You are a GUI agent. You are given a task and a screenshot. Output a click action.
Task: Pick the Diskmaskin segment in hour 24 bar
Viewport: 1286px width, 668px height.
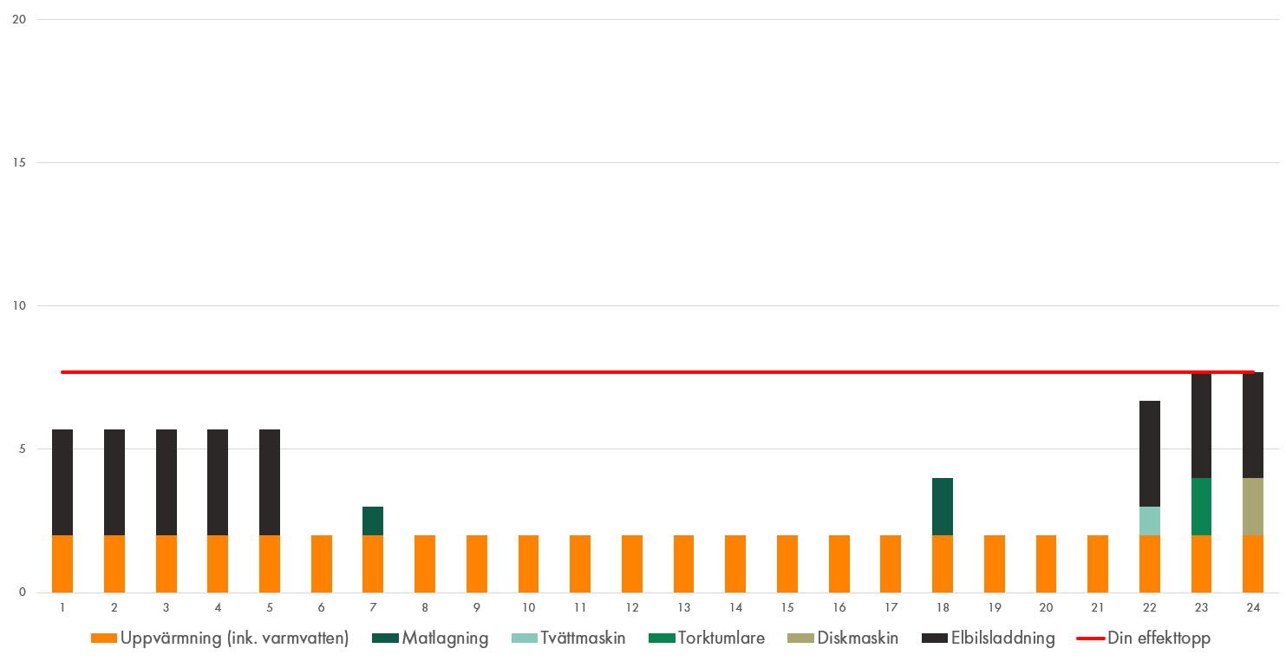pyautogui.click(x=1253, y=507)
